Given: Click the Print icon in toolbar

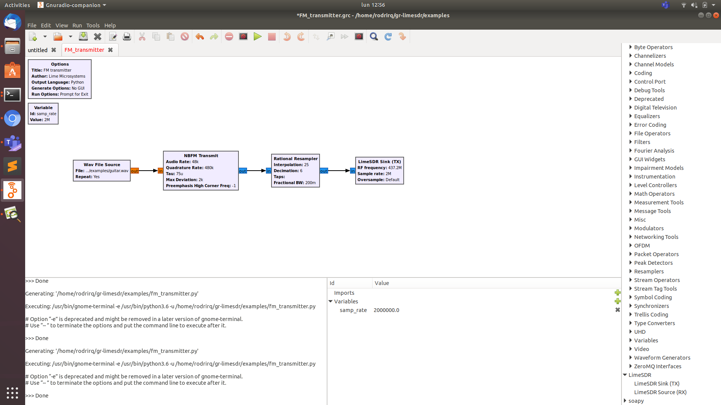Looking at the screenshot, I should (x=127, y=36).
